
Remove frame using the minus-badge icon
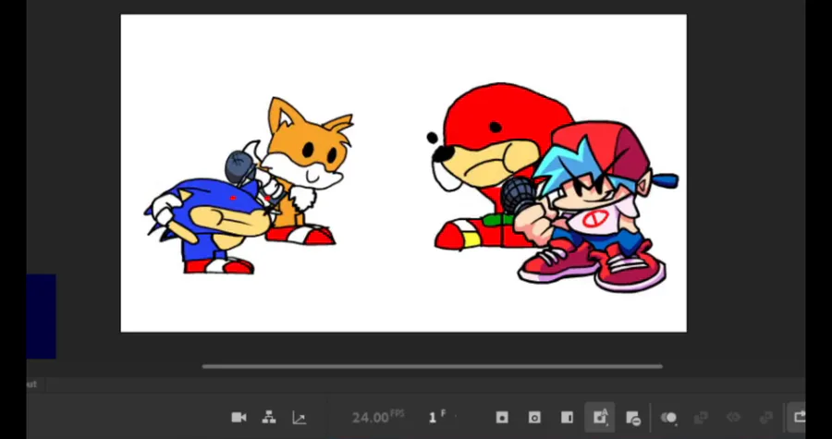(632, 419)
